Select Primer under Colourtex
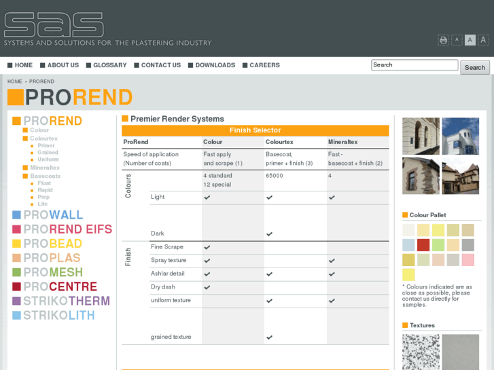 (46, 145)
